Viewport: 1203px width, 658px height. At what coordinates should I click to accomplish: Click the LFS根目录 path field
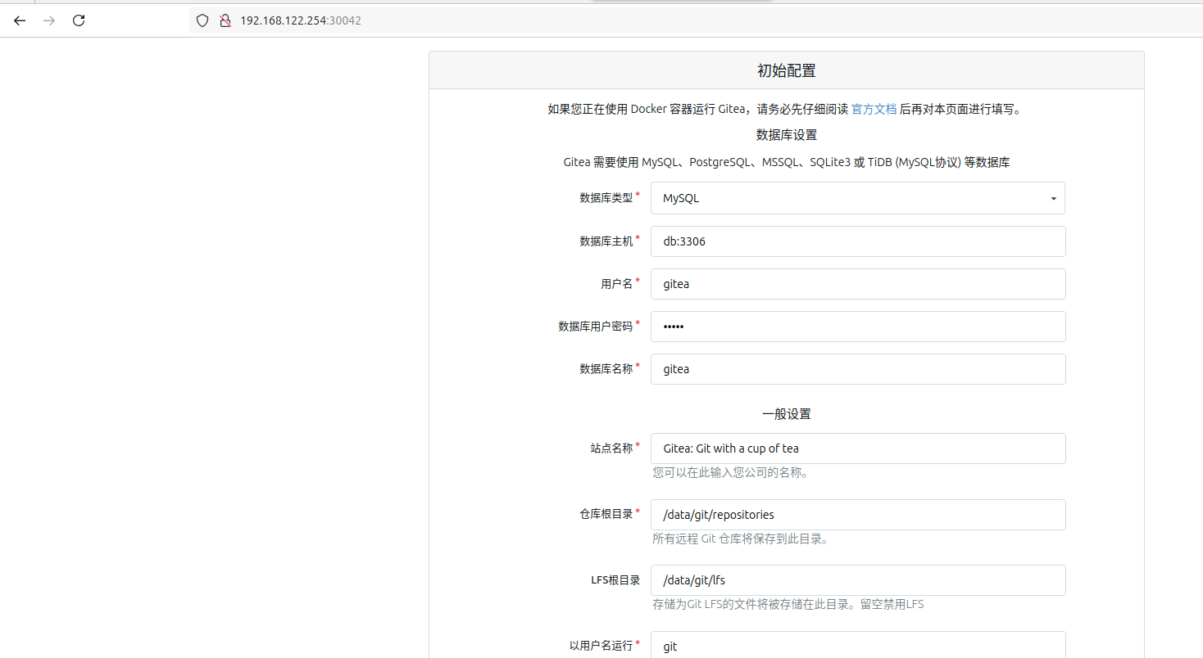tap(858, 580)
